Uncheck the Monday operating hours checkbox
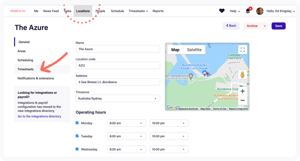Image resolution: width=300 pixels, height=161 pixels. pos(77,123)
